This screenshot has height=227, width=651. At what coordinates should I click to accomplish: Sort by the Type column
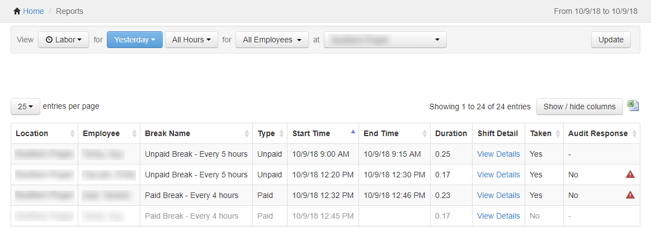click(281, 134)
